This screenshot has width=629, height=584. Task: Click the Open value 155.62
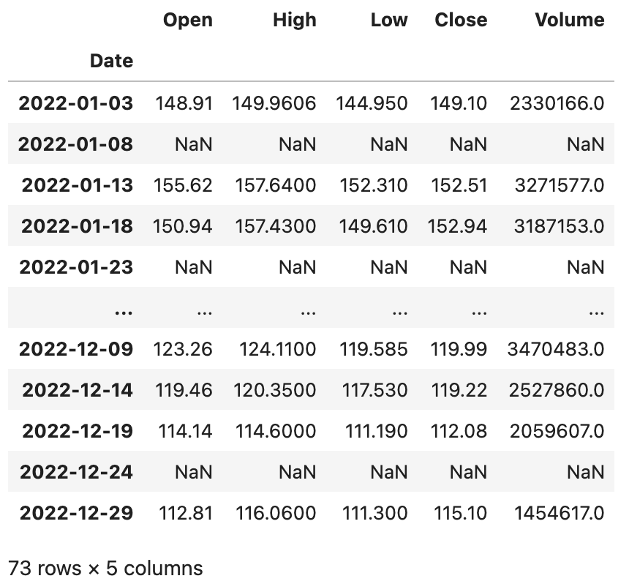183,185
